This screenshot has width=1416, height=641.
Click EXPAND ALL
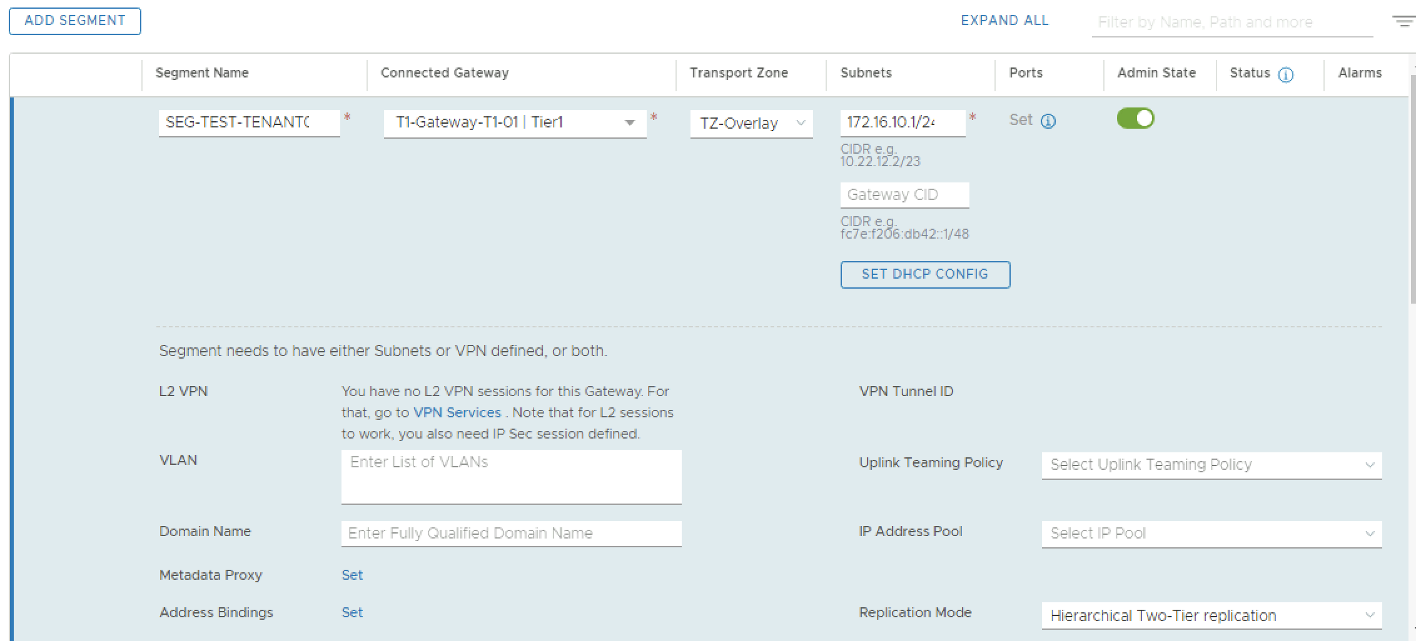(1004, 21)
